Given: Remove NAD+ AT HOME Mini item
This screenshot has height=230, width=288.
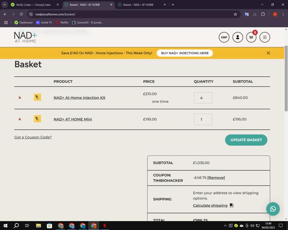Looking at the screenshot, I should point(20,119).
